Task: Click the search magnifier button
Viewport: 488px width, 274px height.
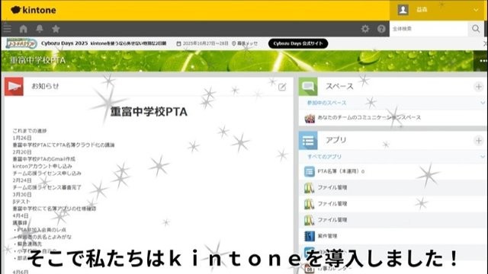Action: 476,29
